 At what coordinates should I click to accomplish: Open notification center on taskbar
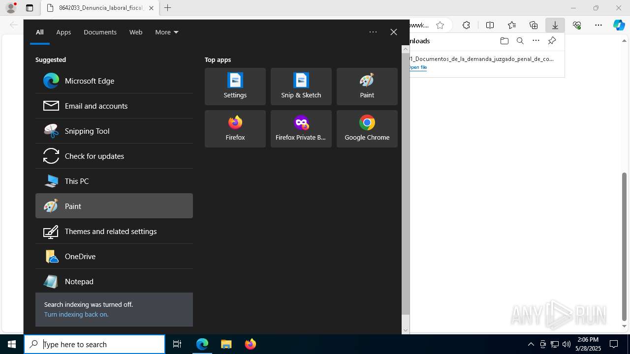click(614, 344)
